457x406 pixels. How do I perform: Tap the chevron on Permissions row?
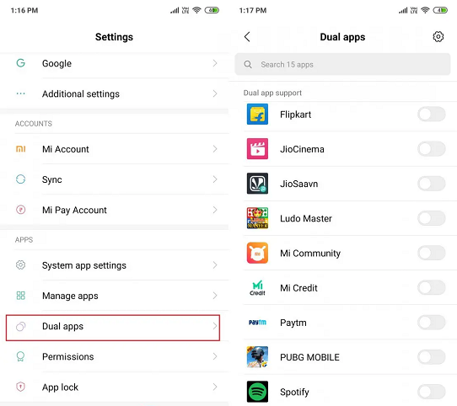coord(215,356)
